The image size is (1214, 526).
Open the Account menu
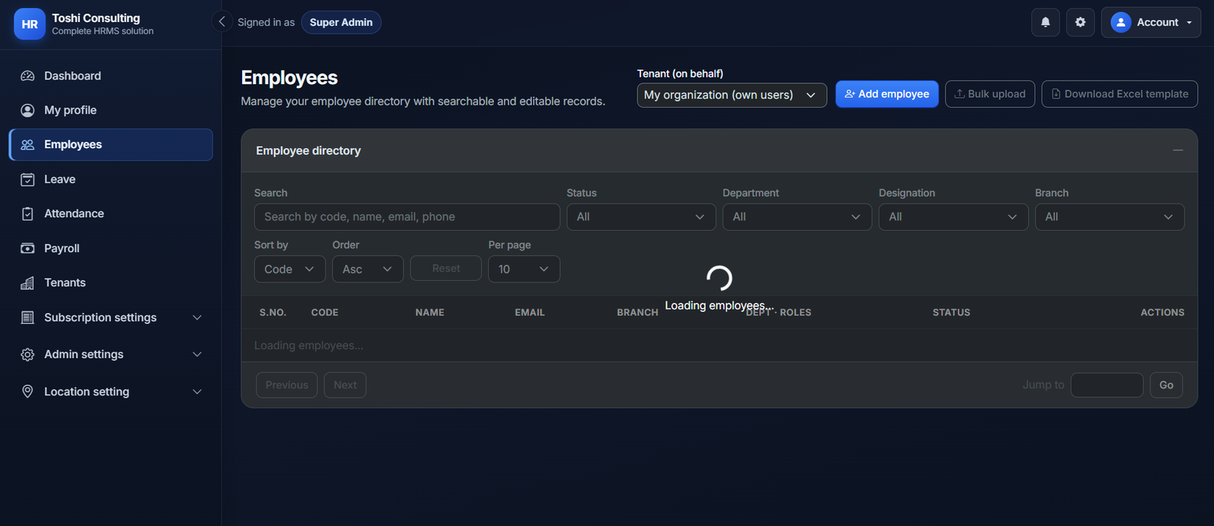(1151, 22)
